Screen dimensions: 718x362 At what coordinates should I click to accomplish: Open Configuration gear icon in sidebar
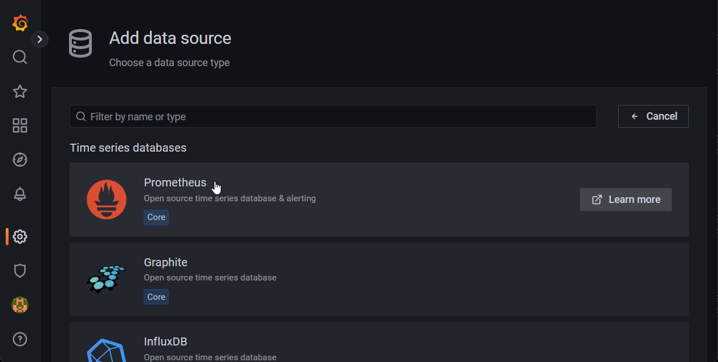(x=20, y=237)
